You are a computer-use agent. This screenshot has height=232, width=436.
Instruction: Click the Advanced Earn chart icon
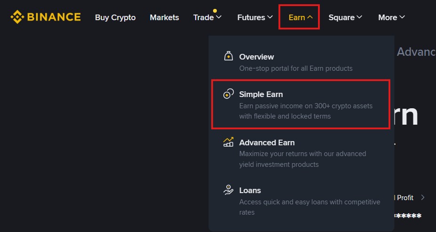tap(228, 142)
